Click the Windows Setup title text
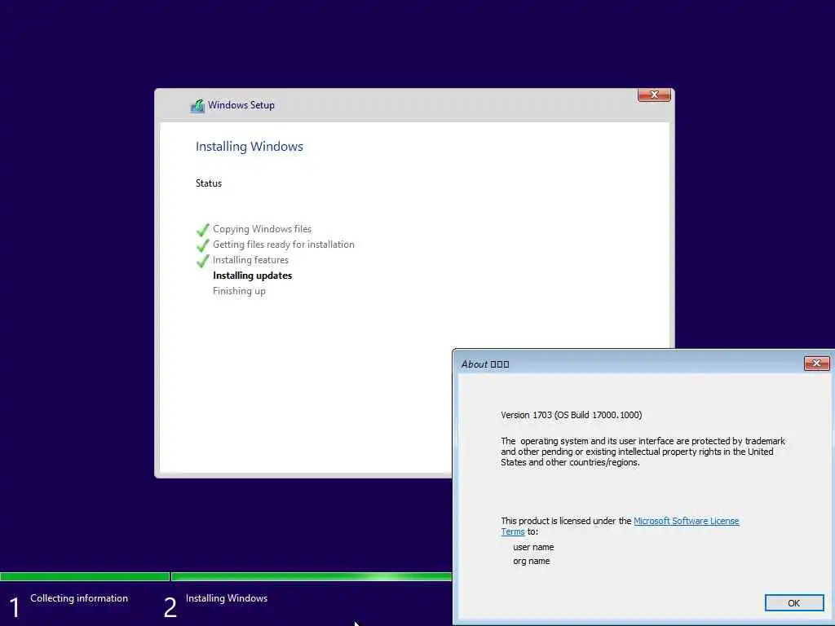 pyautogui.click(x=241, y=105)
